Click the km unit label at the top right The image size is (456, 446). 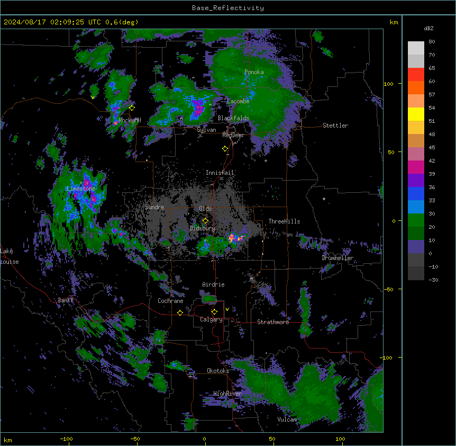394,22
